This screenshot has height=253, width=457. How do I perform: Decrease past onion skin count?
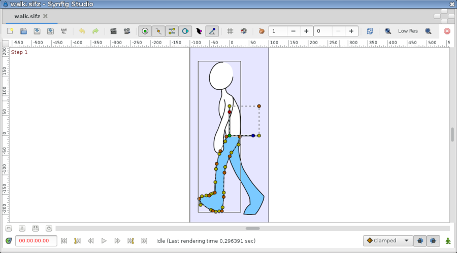click(293, 31)
